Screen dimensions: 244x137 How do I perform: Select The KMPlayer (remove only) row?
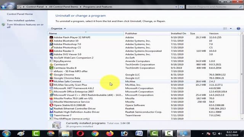tap(143, 119)
